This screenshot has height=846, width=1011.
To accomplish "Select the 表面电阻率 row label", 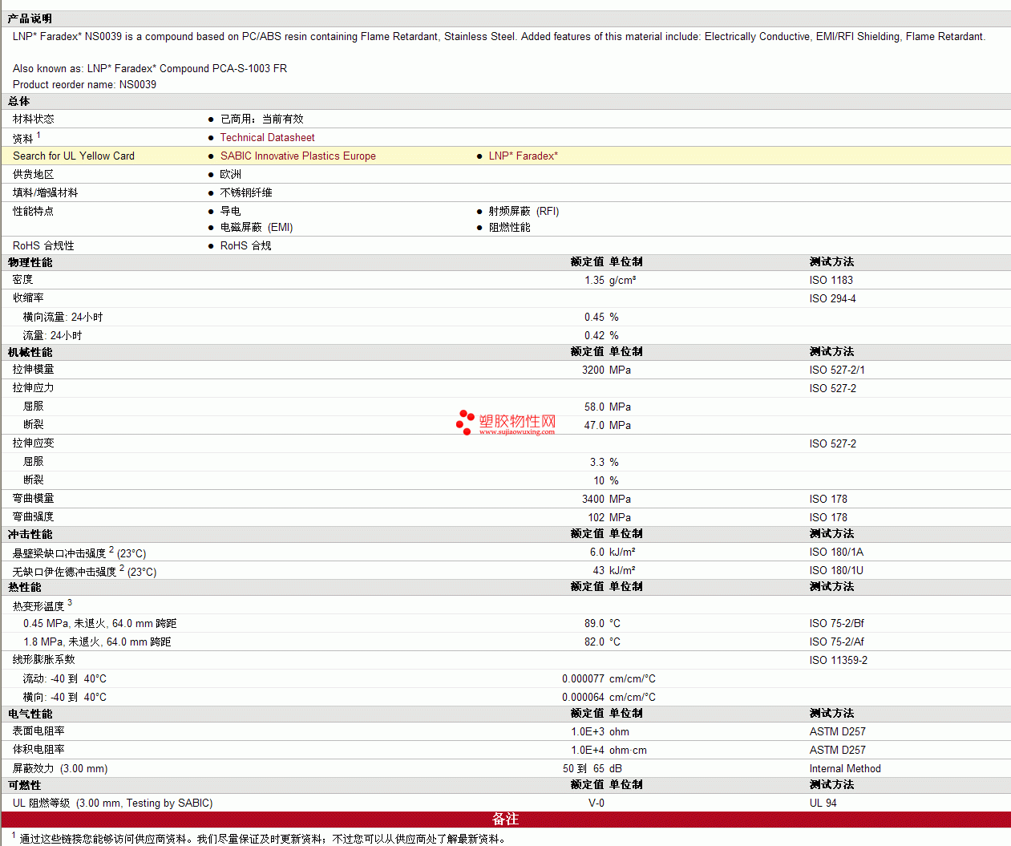I will (x=38, y=732).
